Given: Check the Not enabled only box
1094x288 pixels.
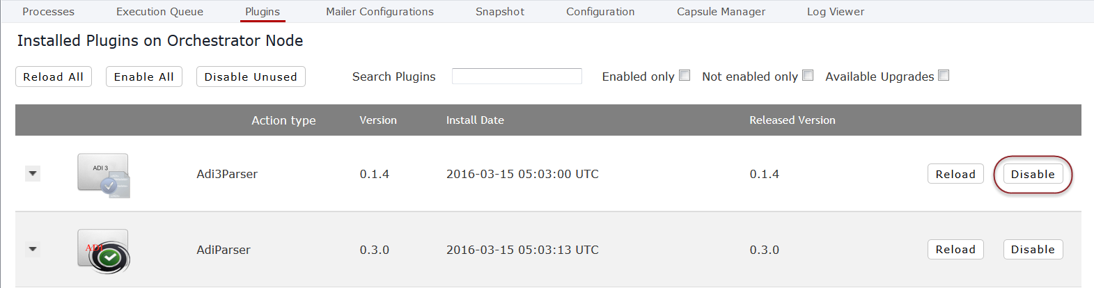Looking at the screenshot, I should [808, 75].
